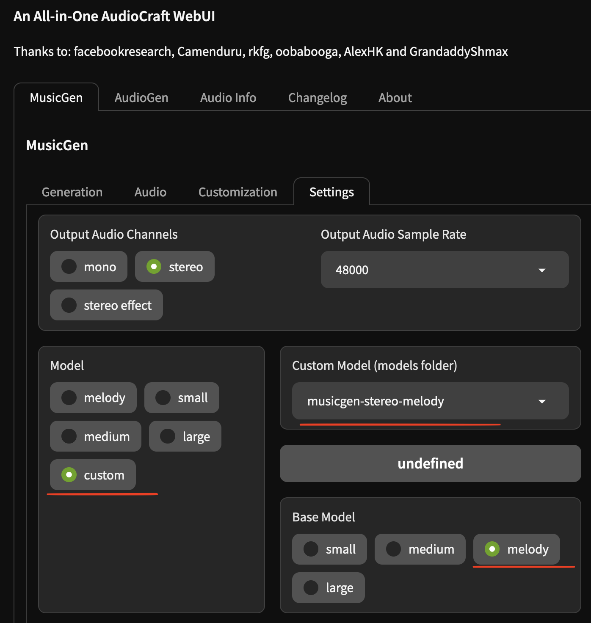Set Base Model to large

329,587
